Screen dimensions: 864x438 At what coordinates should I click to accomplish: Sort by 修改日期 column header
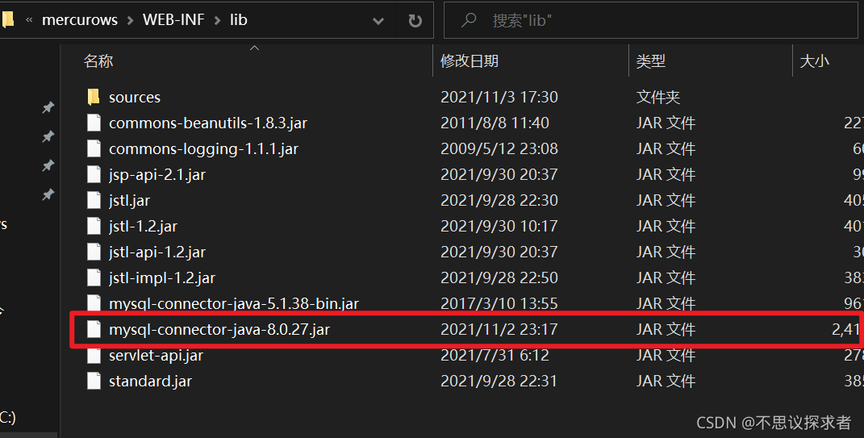pyautogui.click(x=470, y=60)
